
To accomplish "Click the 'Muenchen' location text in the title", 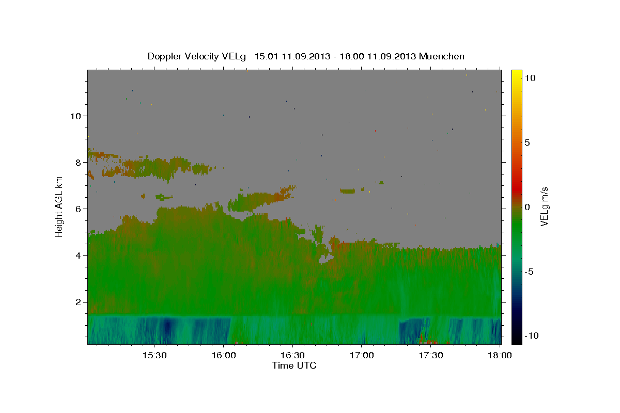I will point(442,56).
